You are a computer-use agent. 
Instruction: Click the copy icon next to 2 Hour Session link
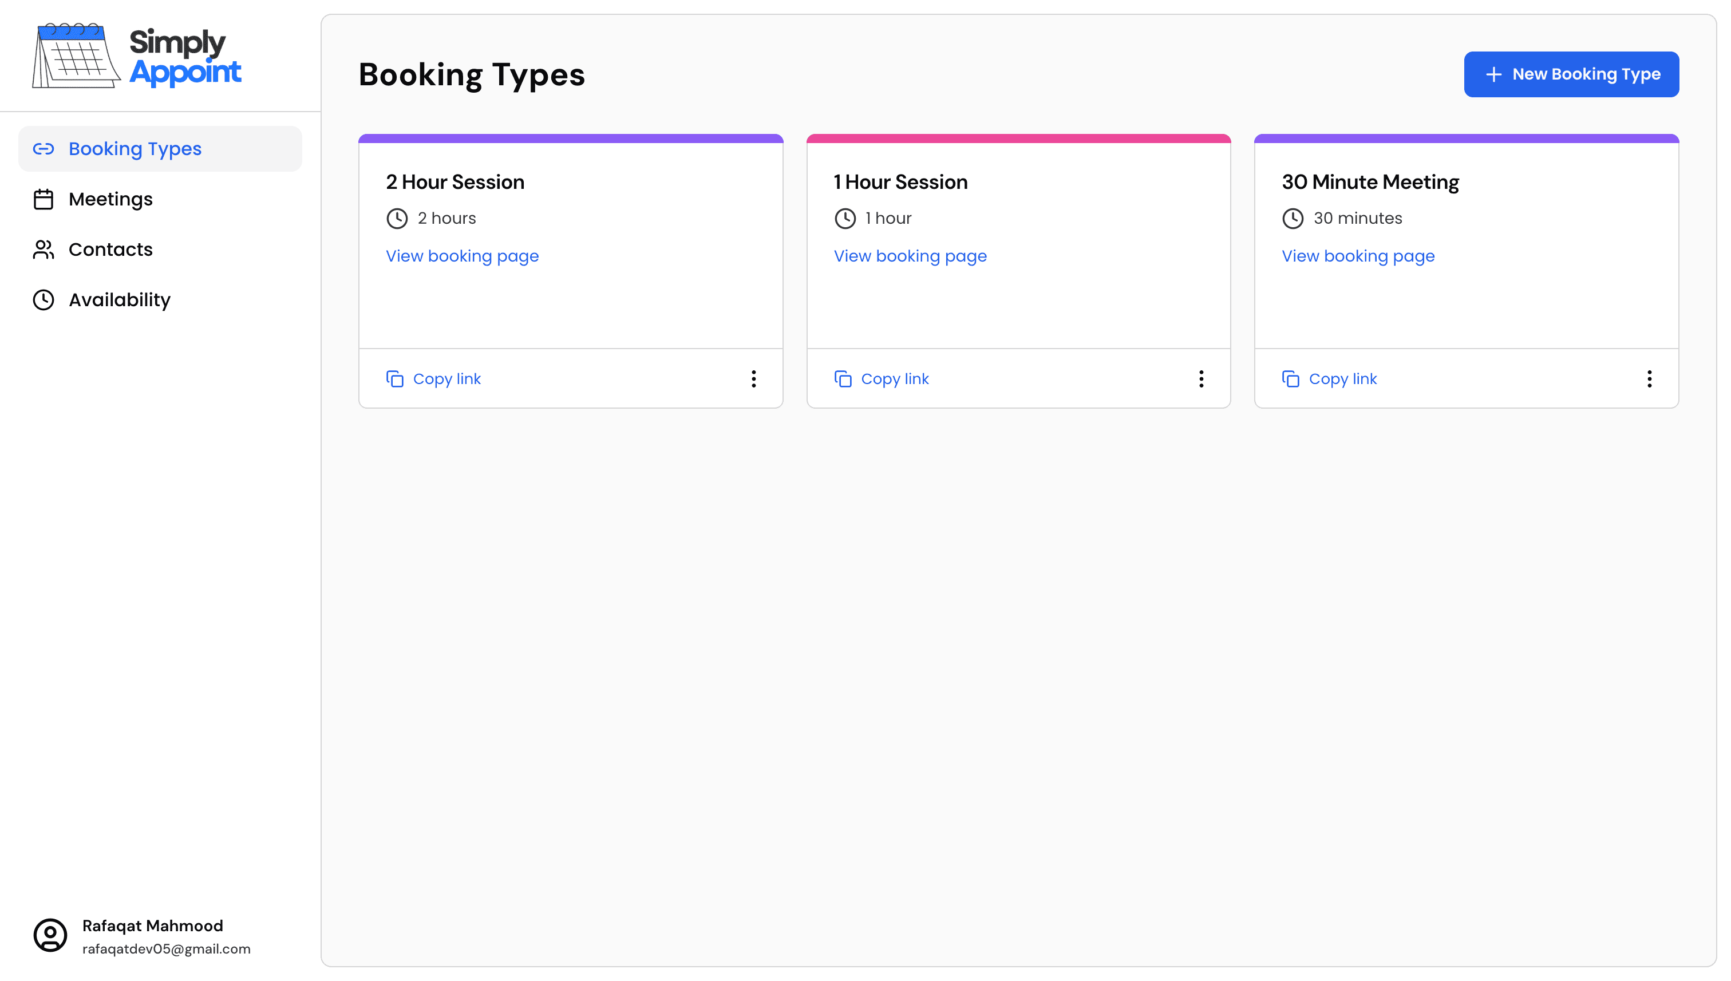click(x=394, y=378)
